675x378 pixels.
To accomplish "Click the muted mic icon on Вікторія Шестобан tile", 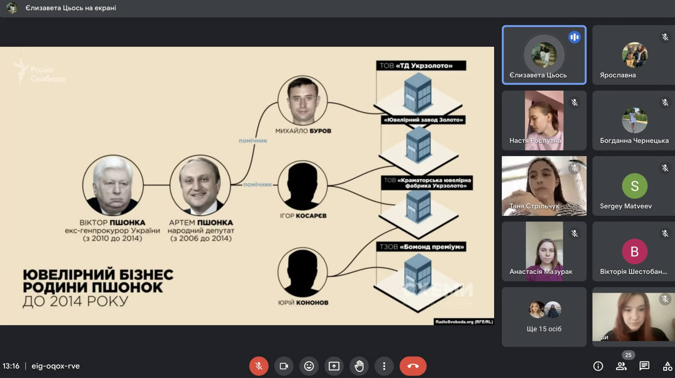I will 665,234.
